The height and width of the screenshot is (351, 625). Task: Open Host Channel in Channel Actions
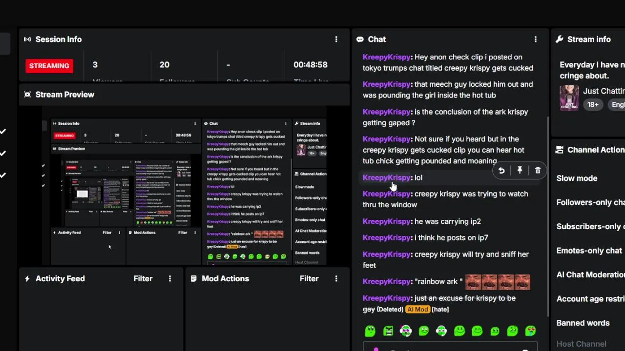581,344
